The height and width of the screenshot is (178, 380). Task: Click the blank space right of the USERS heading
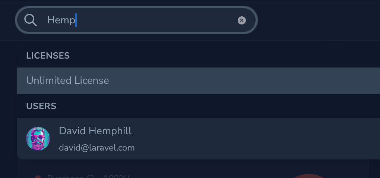224,106
